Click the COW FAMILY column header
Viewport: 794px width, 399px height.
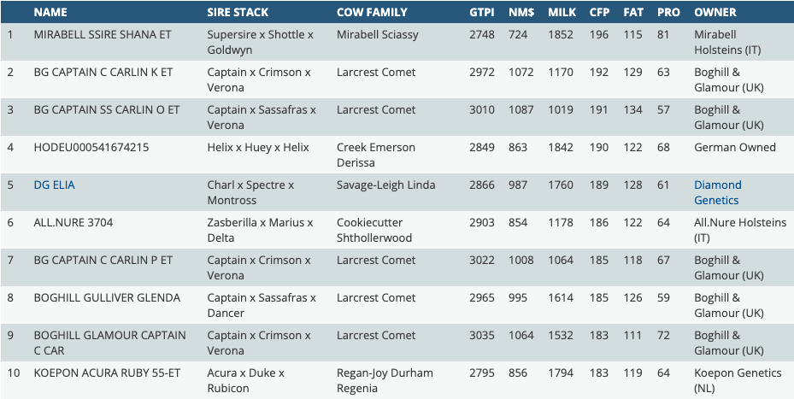click(x=372, y=13)
